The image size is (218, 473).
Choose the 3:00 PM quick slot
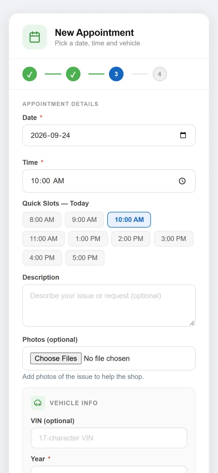(x=174, y=239)
